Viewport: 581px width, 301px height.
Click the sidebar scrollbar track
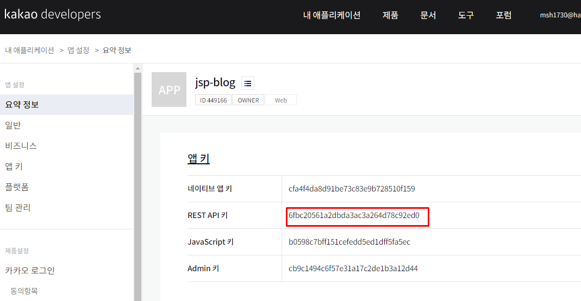pyautogui.click(x=138, y=187)
